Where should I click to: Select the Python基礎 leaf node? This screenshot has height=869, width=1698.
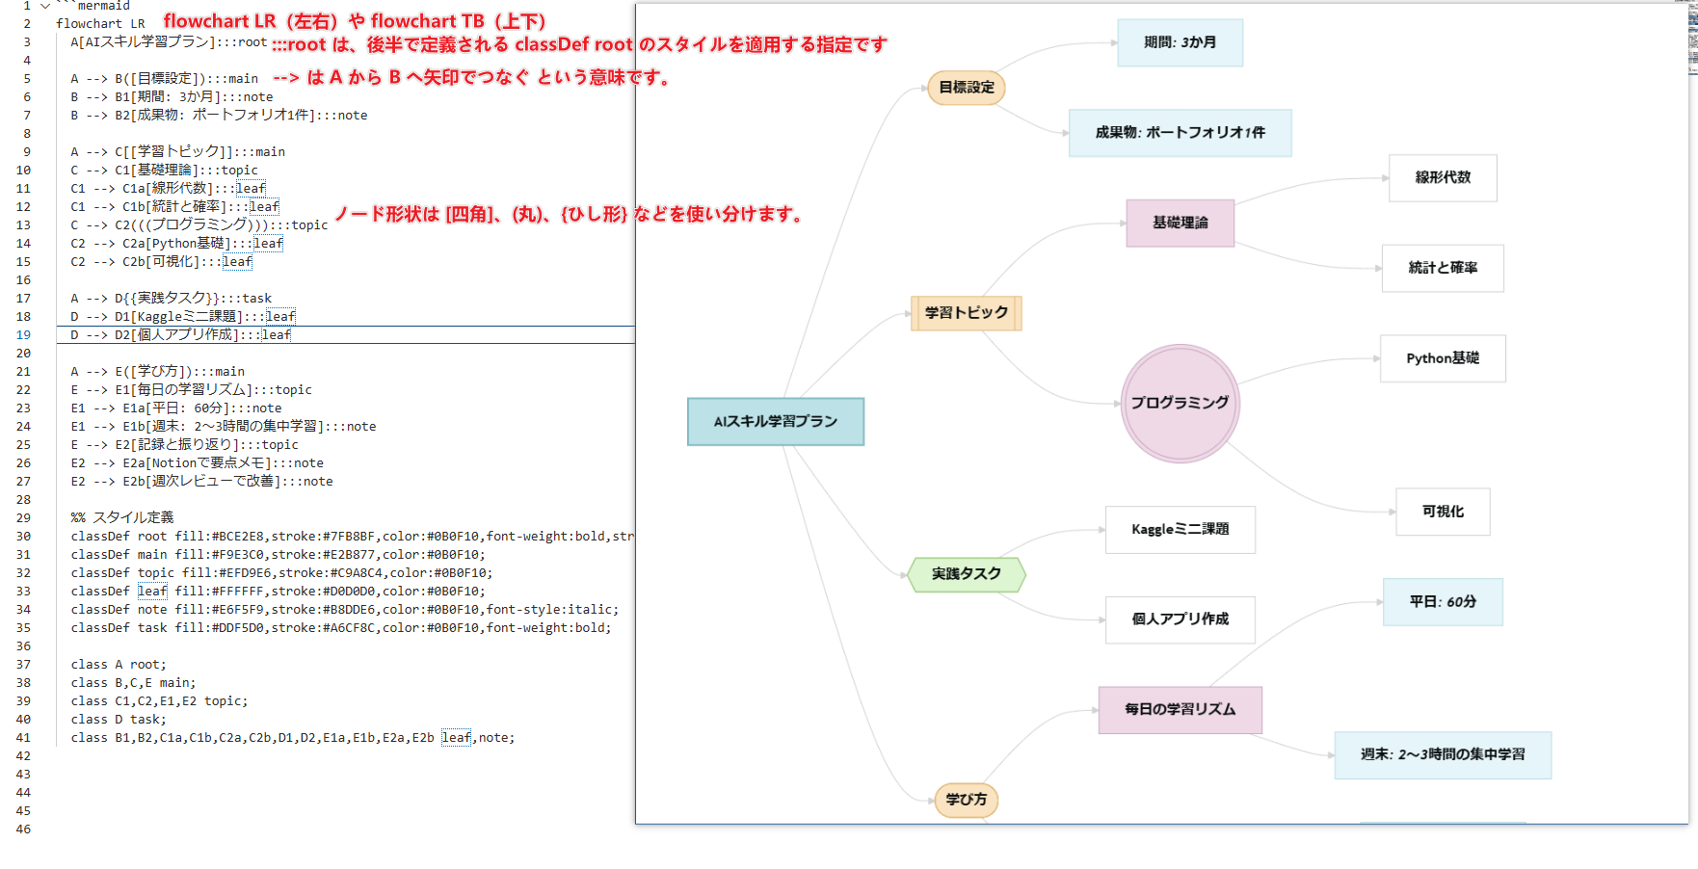click(1442, 358)
